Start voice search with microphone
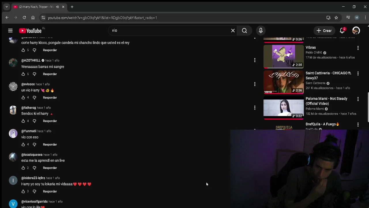The width and height of the screenshot is (369, 208). [261, 31]
